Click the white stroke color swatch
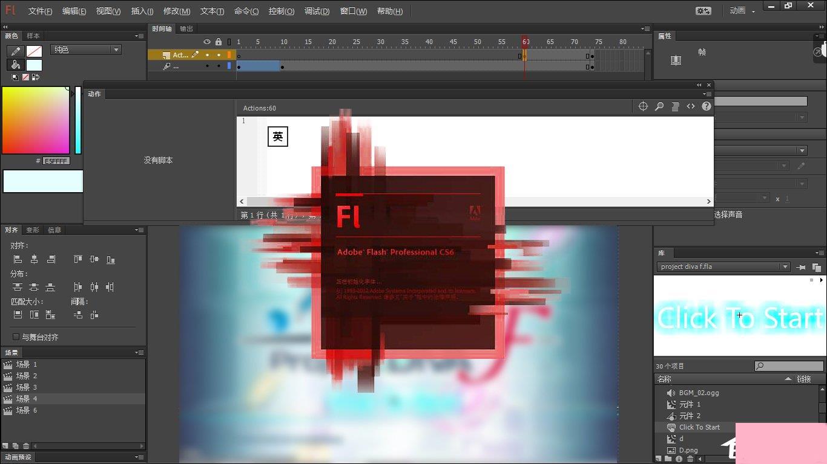 coord(34,51)
